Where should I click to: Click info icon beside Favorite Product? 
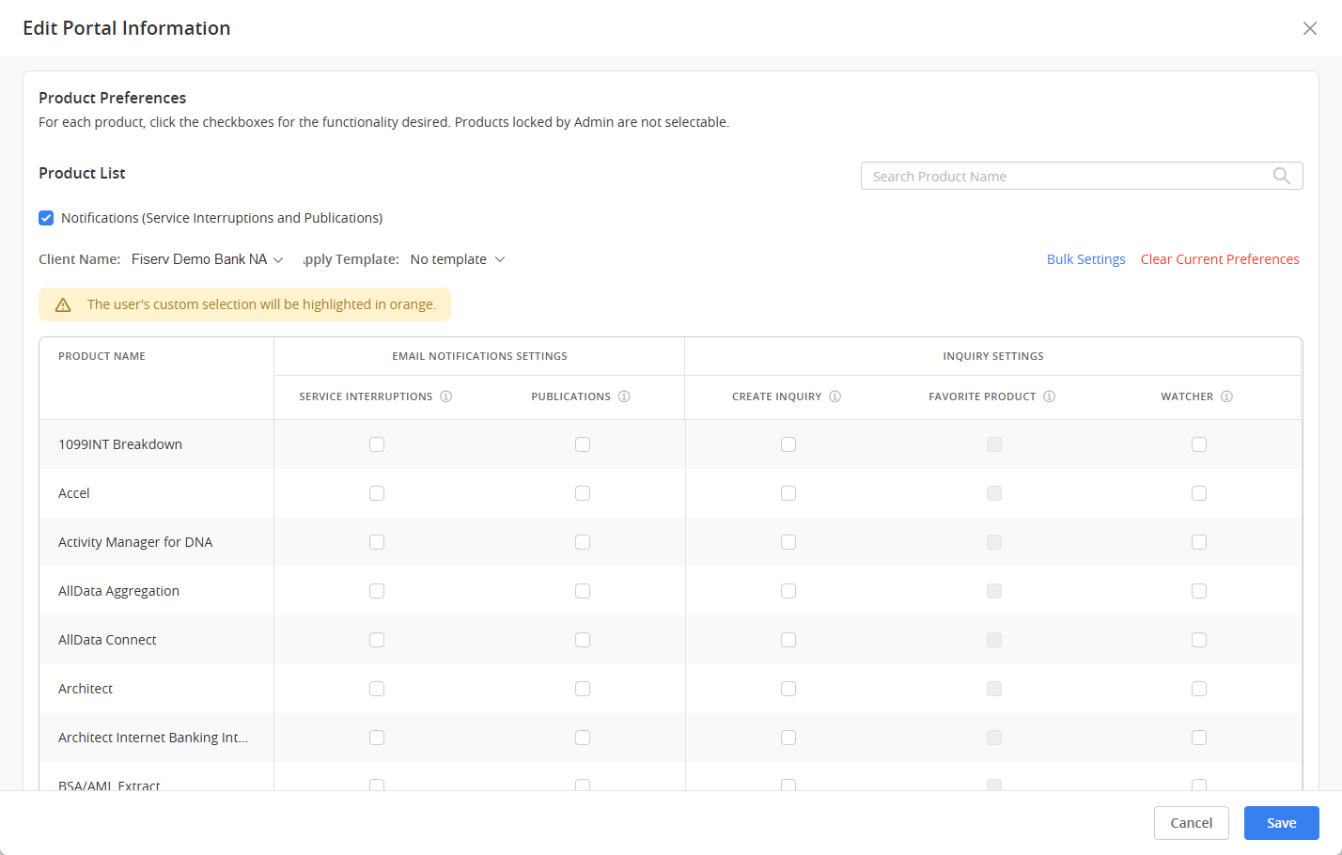click(1049, 396)
